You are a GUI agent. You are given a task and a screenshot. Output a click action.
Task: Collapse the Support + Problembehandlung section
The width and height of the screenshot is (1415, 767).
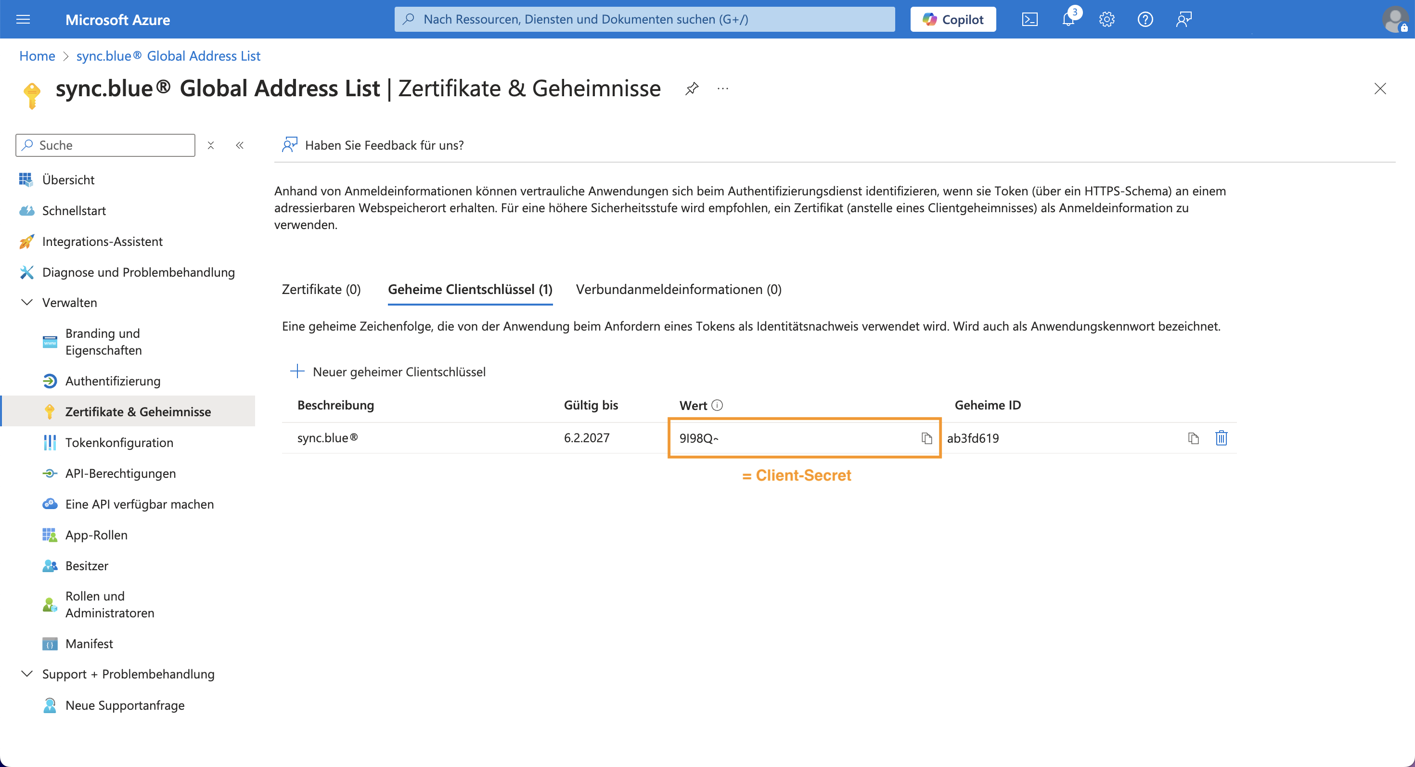(26, 674)
